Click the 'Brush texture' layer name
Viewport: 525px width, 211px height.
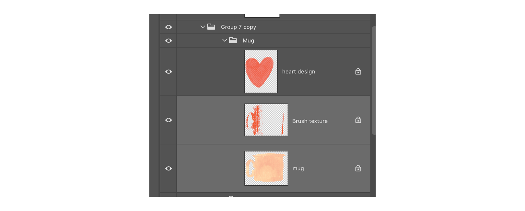(x=310, y=121)
